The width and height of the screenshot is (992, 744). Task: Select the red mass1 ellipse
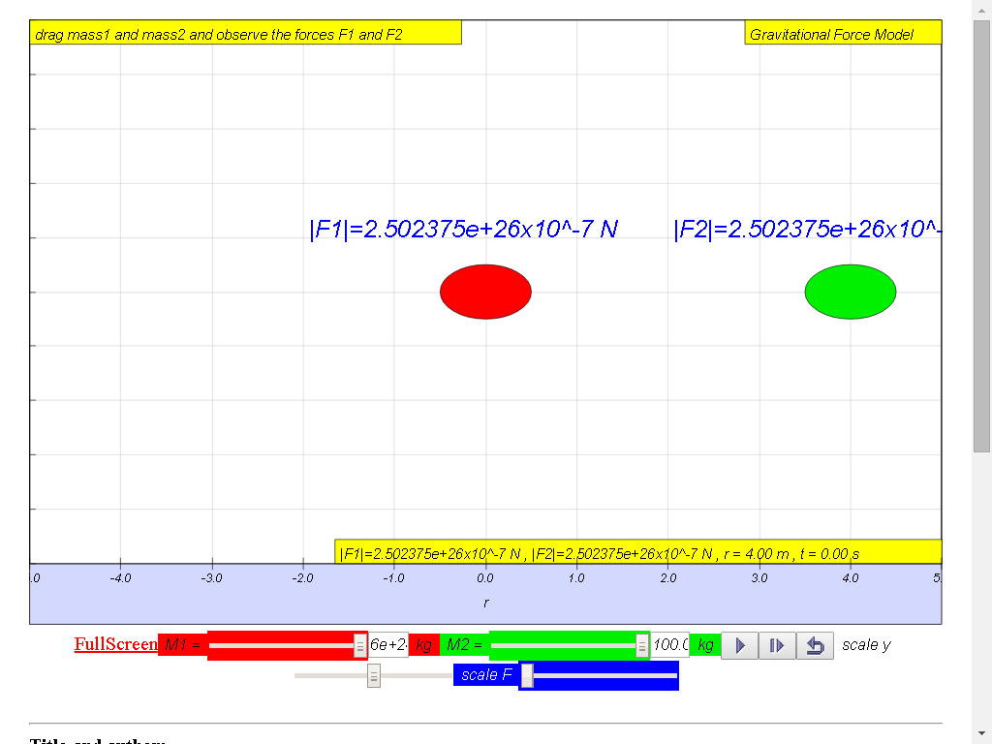[x=485, y=291]
